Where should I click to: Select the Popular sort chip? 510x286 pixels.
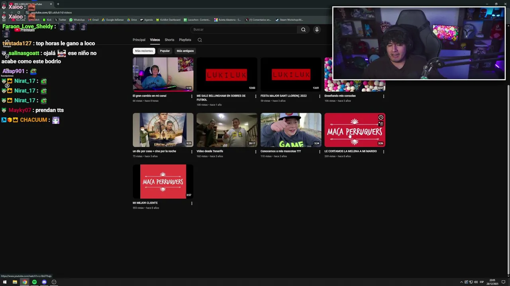[165, 51]
